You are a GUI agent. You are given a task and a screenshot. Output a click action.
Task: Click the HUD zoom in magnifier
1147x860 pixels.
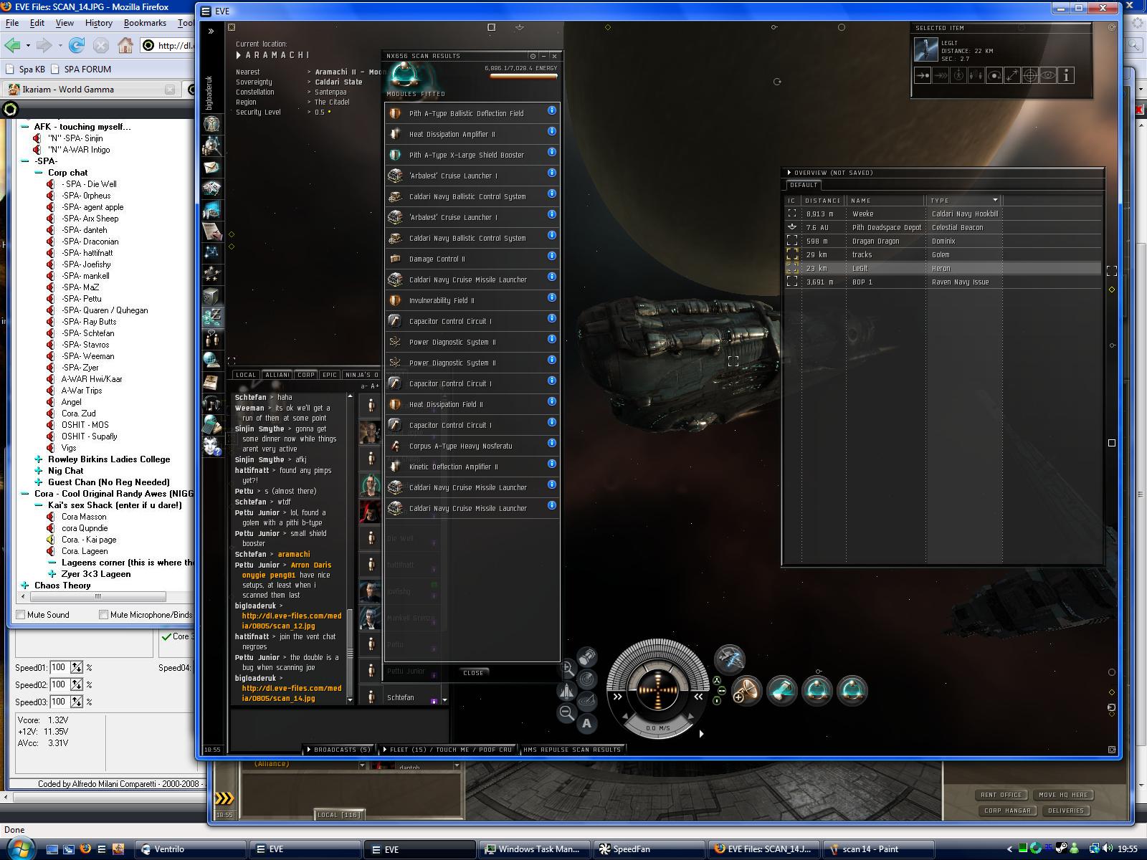tap(567, 668)
